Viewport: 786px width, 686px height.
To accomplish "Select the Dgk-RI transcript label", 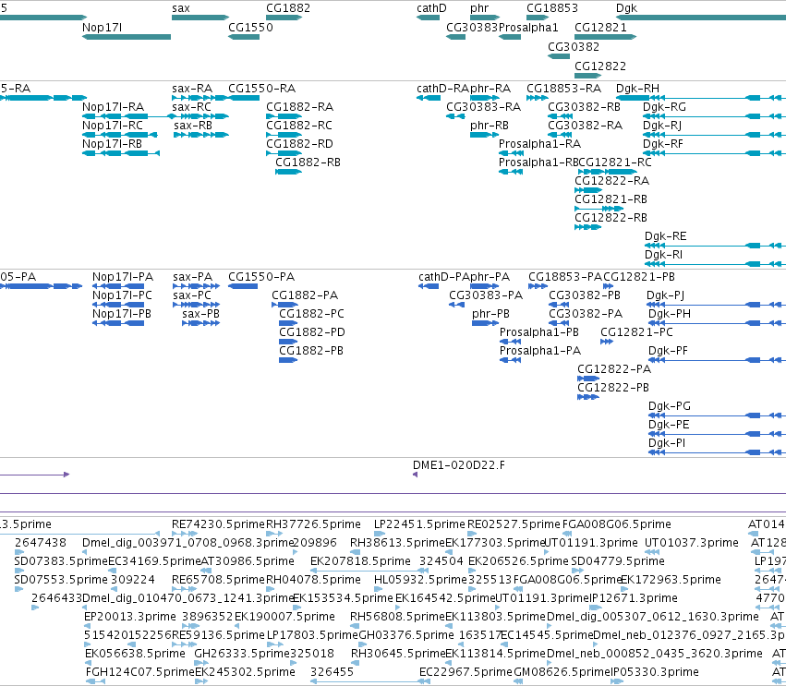I will (664, 255).
